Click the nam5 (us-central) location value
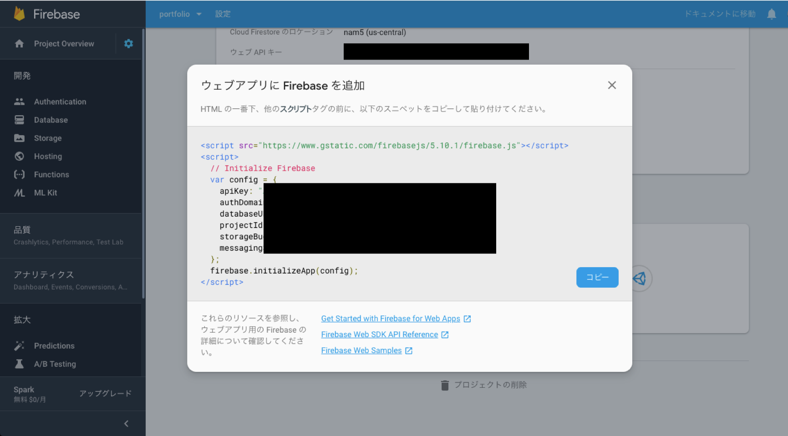Viewport: 788px width, 436px height. [375, 32]
